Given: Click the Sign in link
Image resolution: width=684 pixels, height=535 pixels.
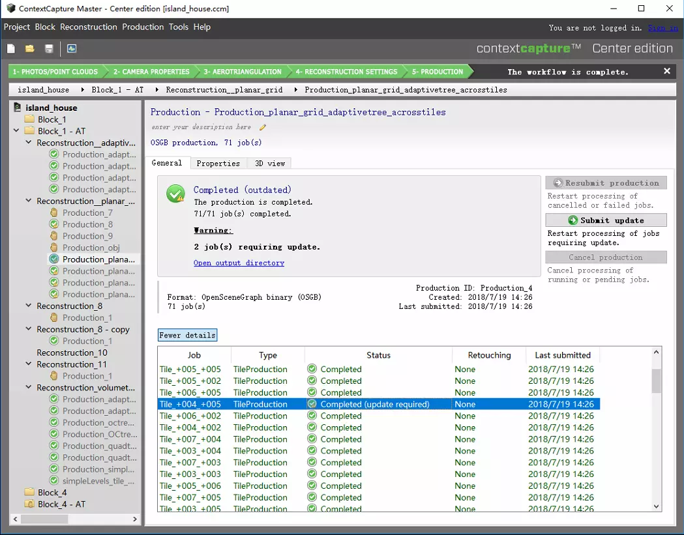Looking at the screenshot, I should point(663,28).
